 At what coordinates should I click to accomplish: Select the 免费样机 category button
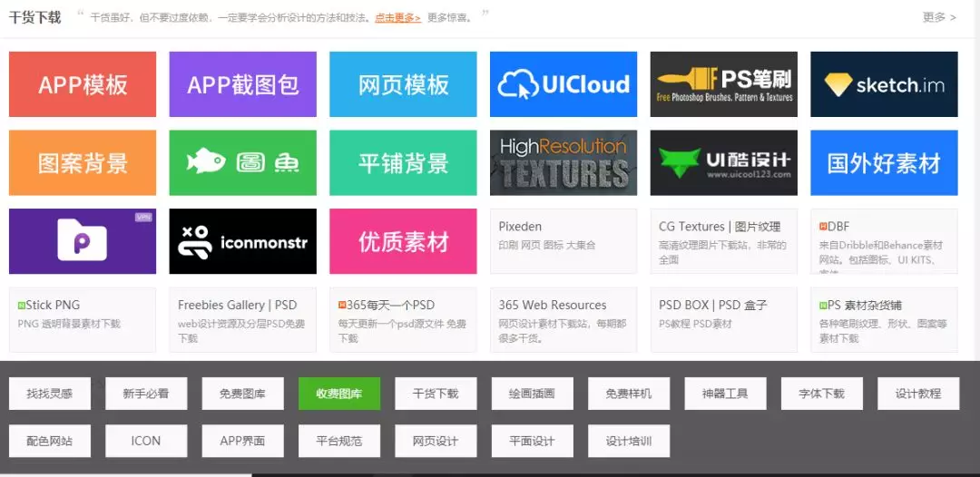point(629,394)
